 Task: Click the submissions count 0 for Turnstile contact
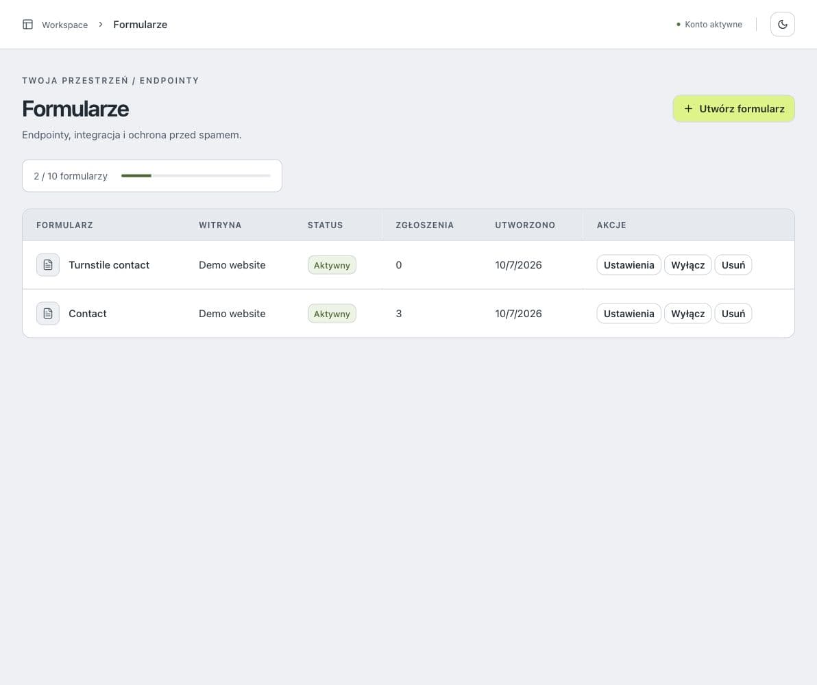(x=399, y=265)
